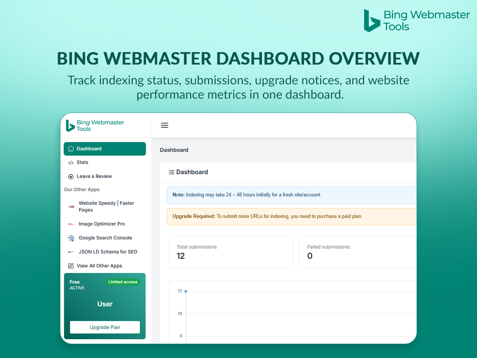Open Website Speedy | Faster Pages link

click(x=106, y=206)
